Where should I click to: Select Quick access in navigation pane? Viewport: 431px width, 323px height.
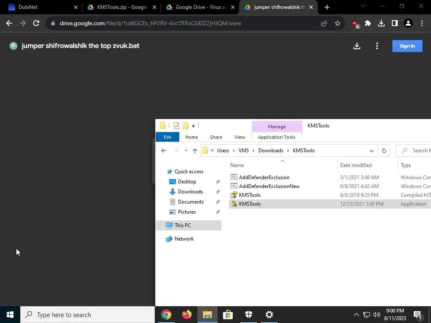click(x=189, y=172)
